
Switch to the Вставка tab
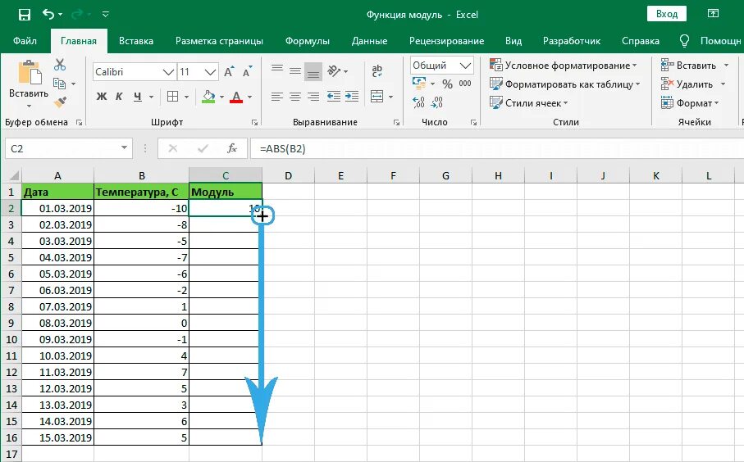(x=136, y=41)
